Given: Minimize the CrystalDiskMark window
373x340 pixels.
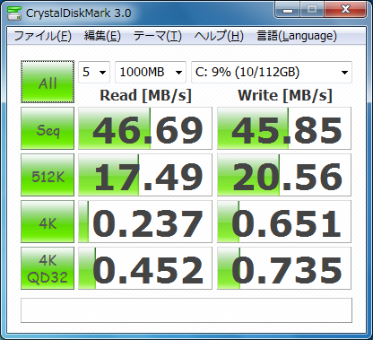Looking at the screenshot, I should point(288,10).
